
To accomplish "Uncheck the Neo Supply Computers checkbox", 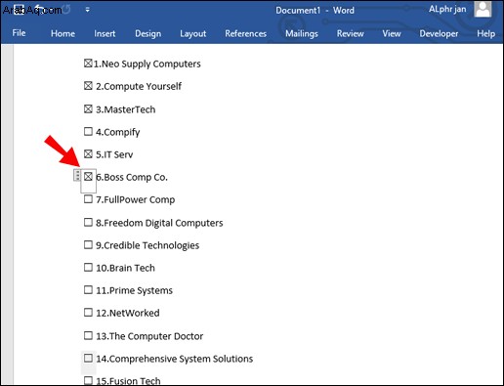I will coord(88,64).
